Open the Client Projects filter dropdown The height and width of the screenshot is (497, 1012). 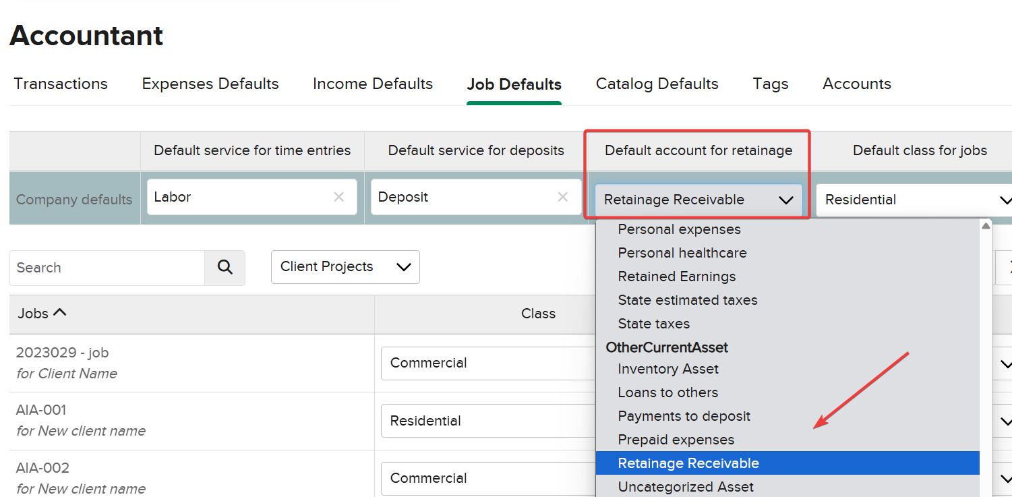point(345,267)
